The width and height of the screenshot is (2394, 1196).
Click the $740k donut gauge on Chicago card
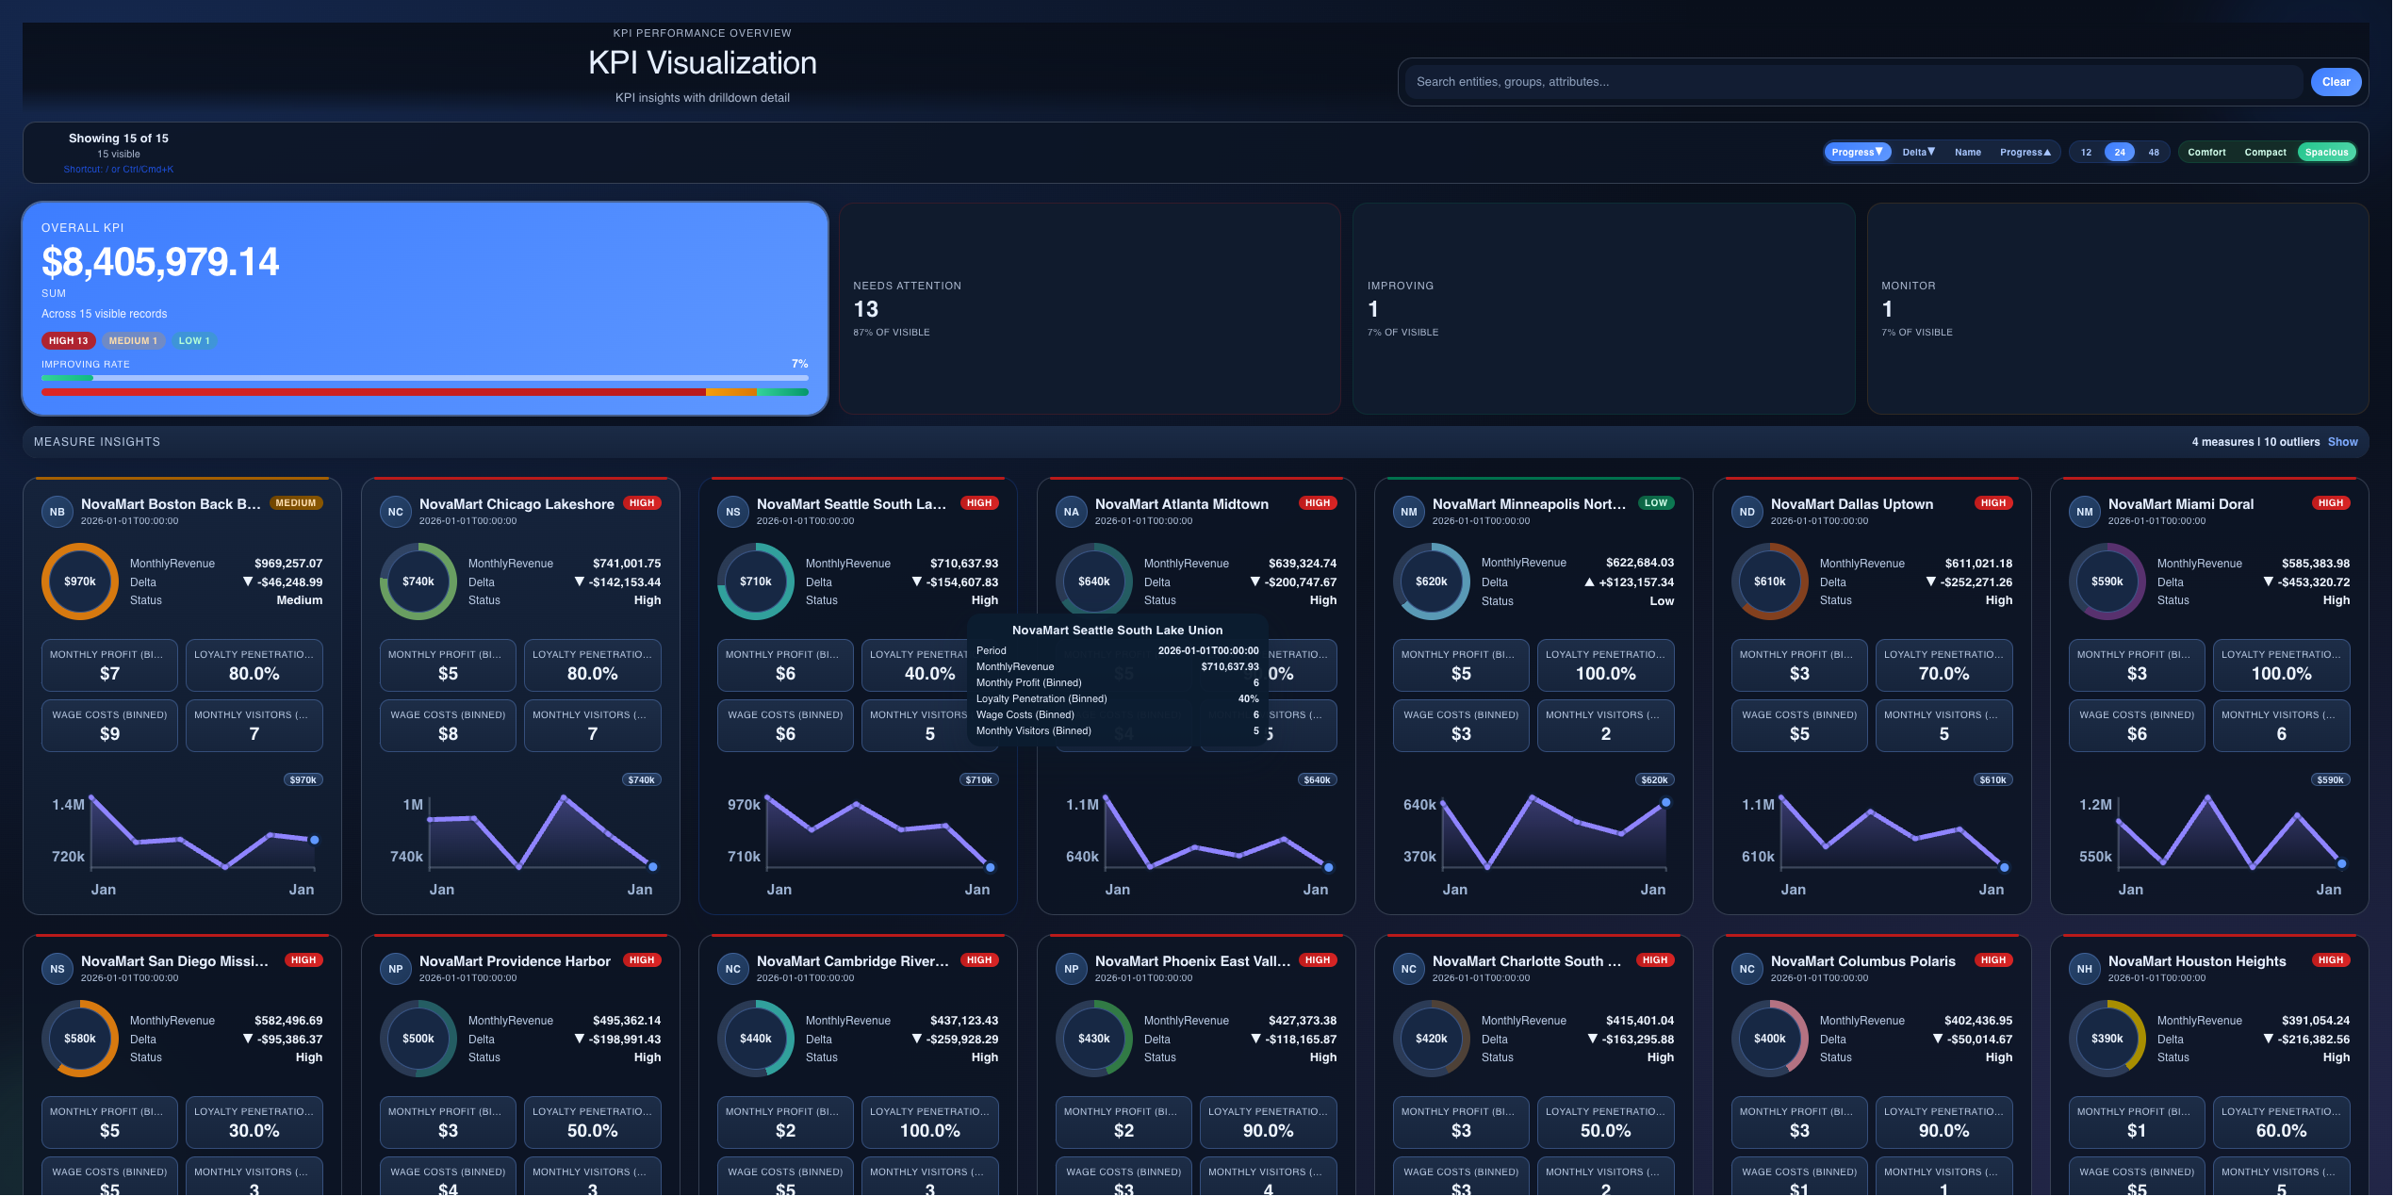(418, 582)
